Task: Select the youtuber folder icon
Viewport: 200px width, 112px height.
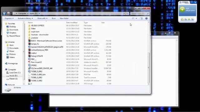Action: click(x=29, y=38)
